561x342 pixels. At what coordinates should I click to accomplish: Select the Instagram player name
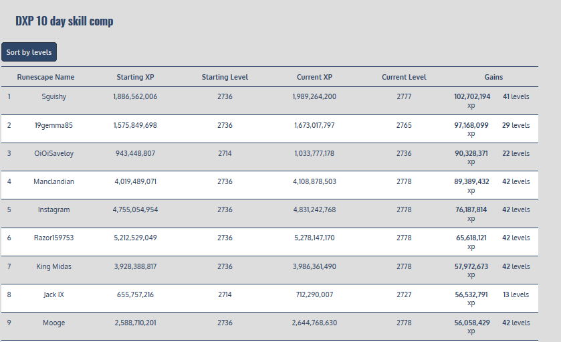[53, 209]
